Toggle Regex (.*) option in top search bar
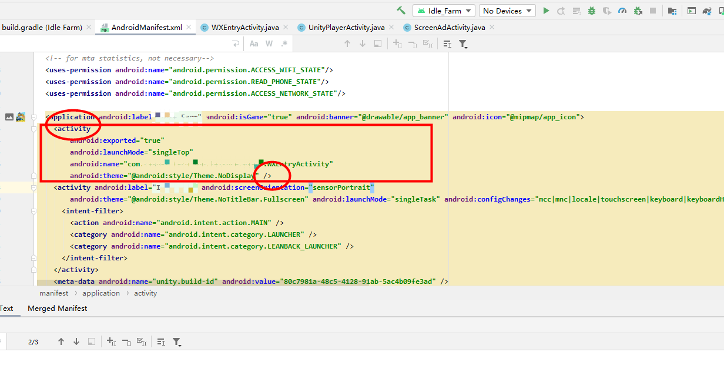724x372 pixels. click(x=284, y=43)
